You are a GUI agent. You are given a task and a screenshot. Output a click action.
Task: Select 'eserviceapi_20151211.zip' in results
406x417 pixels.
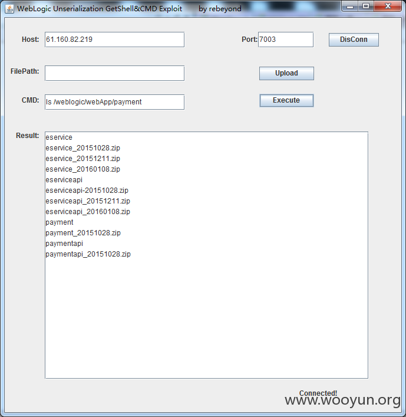click(88, 201)
